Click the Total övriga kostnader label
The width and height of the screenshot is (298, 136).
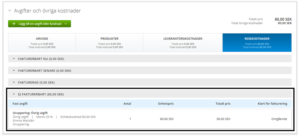[x=247, y=23]
